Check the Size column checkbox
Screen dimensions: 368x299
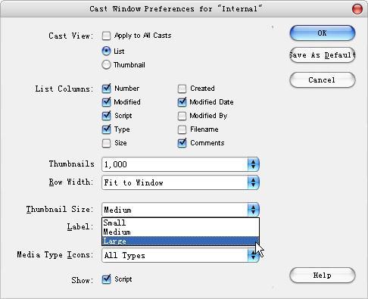pyautogui.click(x=106, y=143)
